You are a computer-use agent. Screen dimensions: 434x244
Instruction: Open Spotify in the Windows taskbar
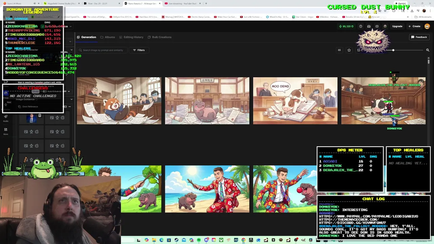tap(199, 240)
